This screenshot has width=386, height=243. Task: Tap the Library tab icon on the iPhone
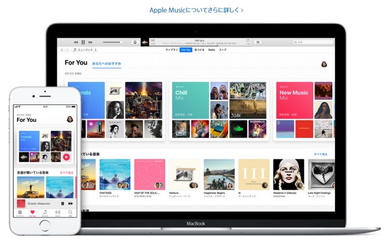[20, 213]
